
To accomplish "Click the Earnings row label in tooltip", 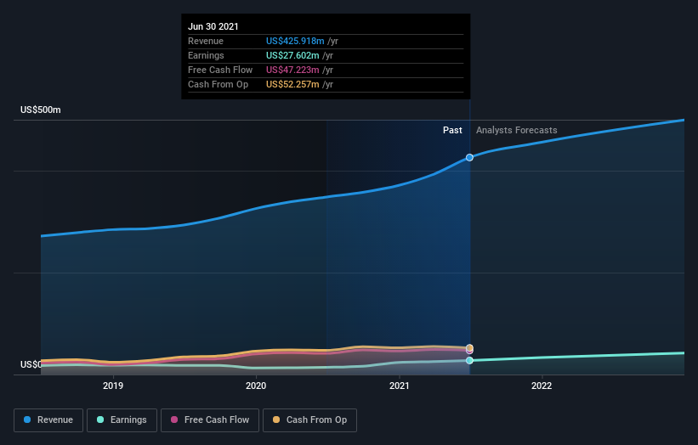I will [206, 55].
